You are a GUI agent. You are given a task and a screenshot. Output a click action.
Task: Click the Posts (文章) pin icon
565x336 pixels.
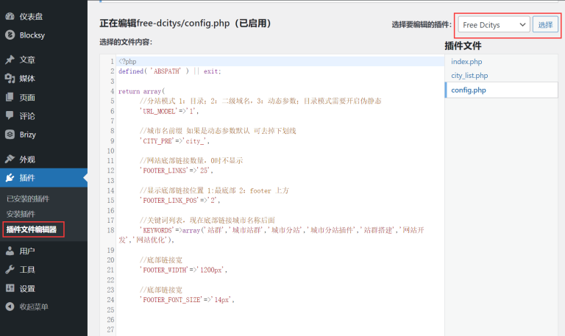(10, 60)
